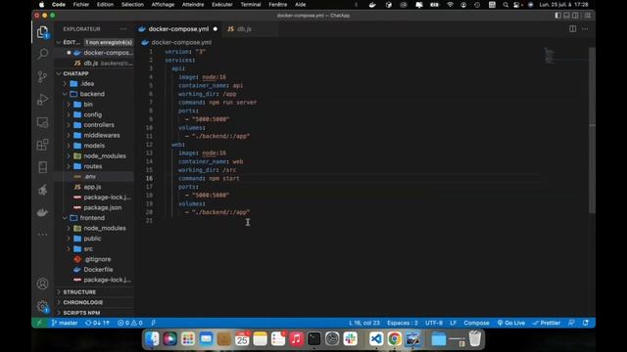Open the Remote Explorer view
The image size is (627, 352).
coord(42,122)
